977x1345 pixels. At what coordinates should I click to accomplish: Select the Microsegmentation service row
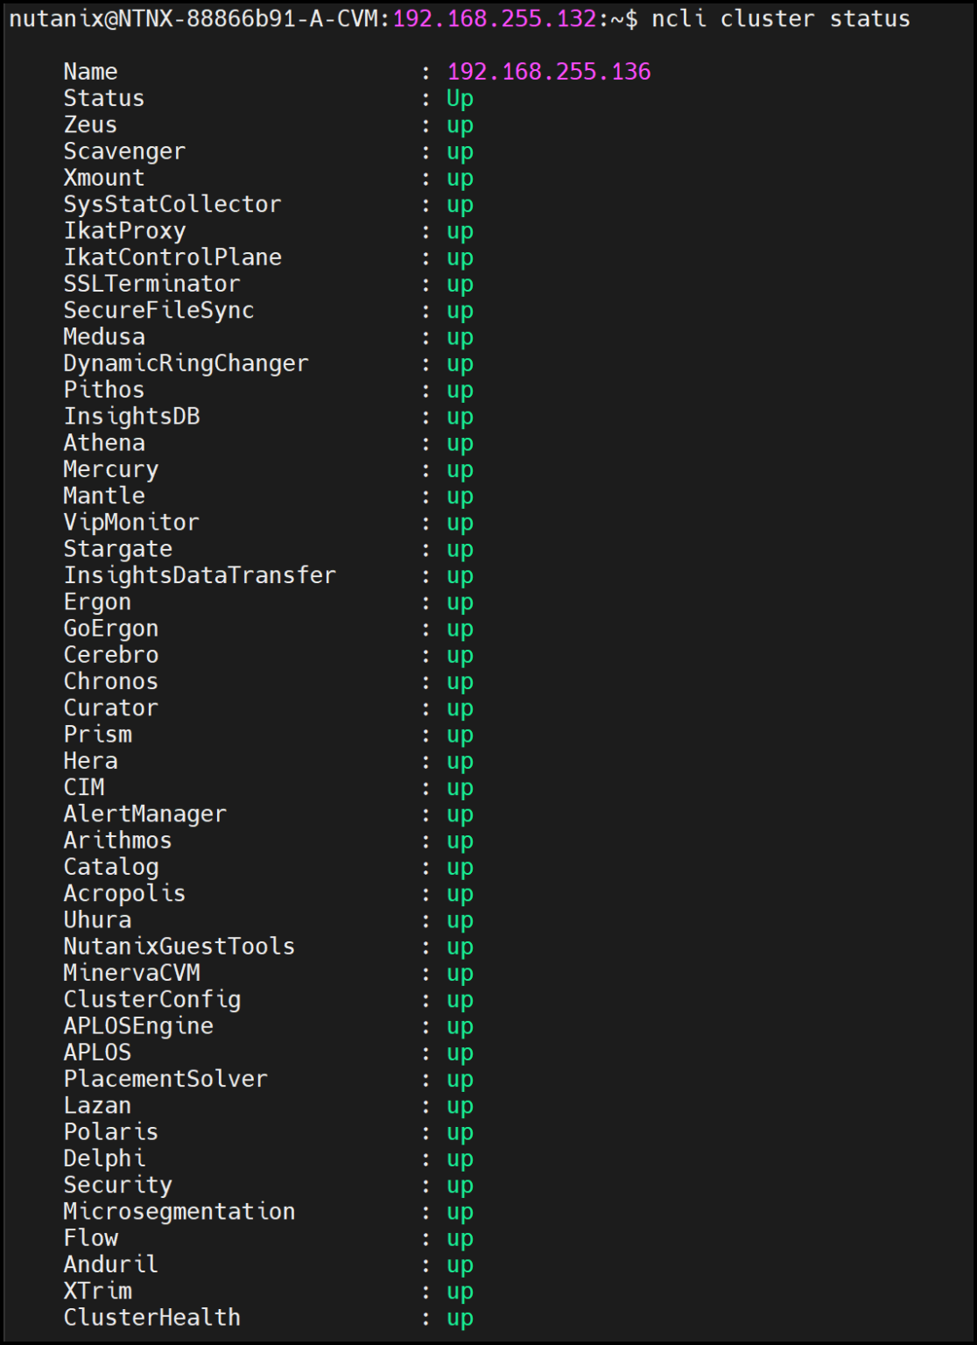point(179,1211)
